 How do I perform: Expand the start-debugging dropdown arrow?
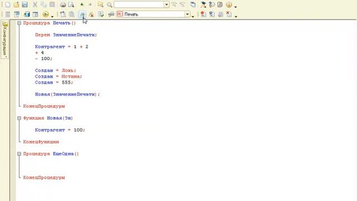click(52, 16)
